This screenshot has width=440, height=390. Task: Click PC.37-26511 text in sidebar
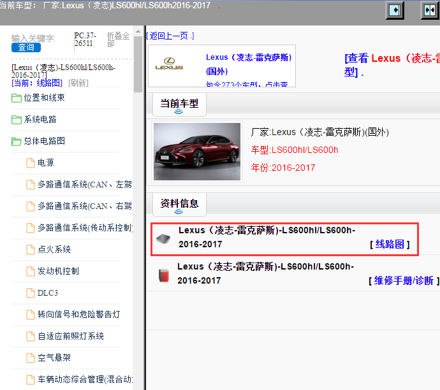tap(85, 40)
